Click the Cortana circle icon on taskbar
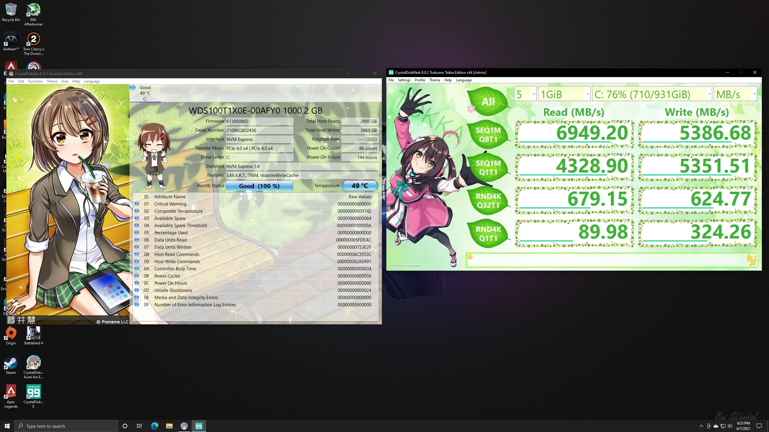769x432 pixels. pos(125,426)
